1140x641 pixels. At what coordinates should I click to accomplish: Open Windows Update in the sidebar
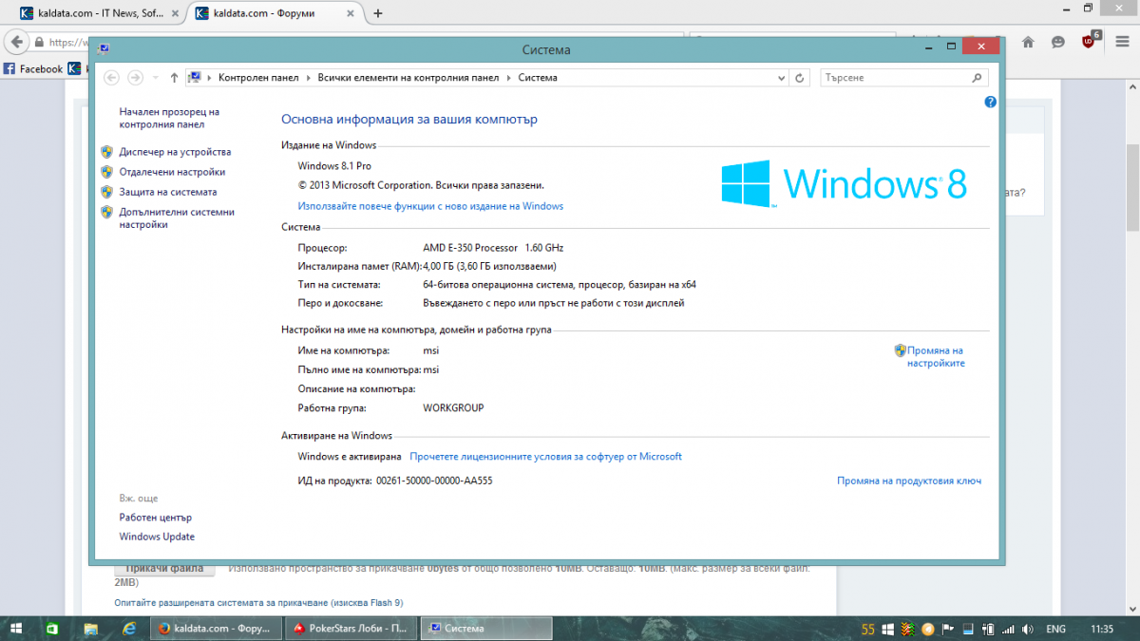click(x=157, y=537)
